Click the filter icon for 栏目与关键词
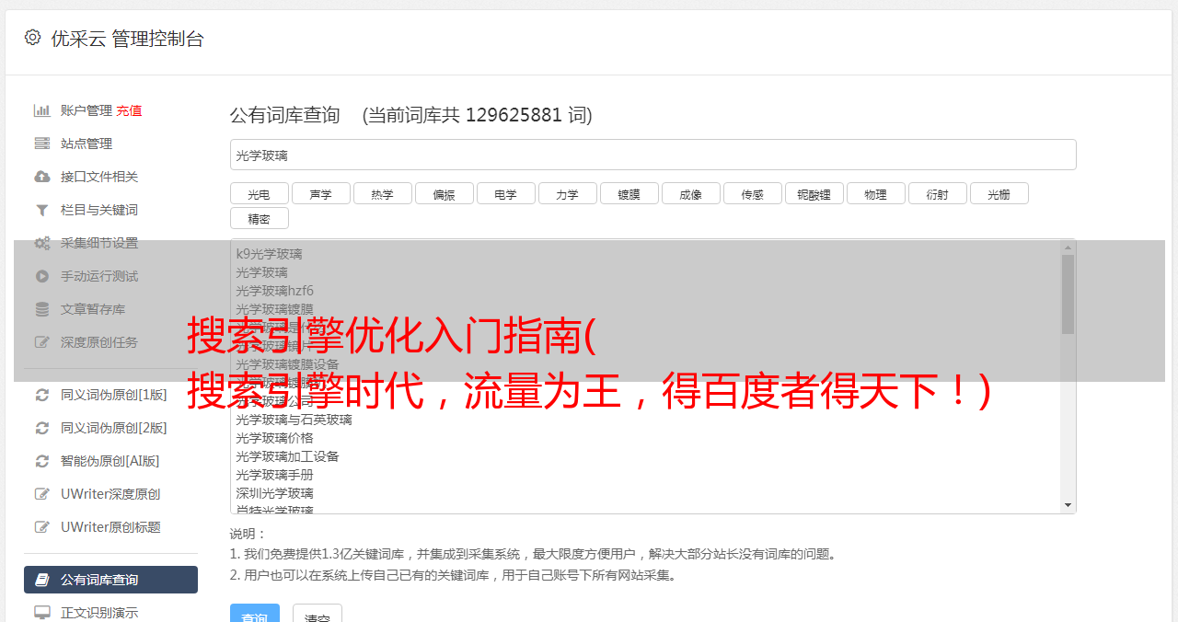The height and width of the screenshot is (622, 1178). click(41, 210)
